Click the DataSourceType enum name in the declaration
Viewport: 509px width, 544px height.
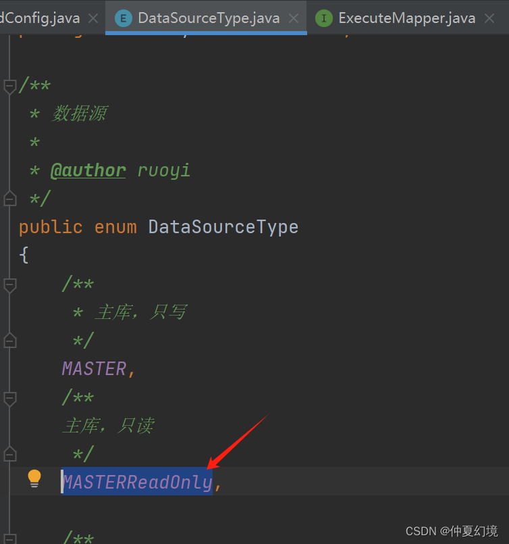coord(223,228)
